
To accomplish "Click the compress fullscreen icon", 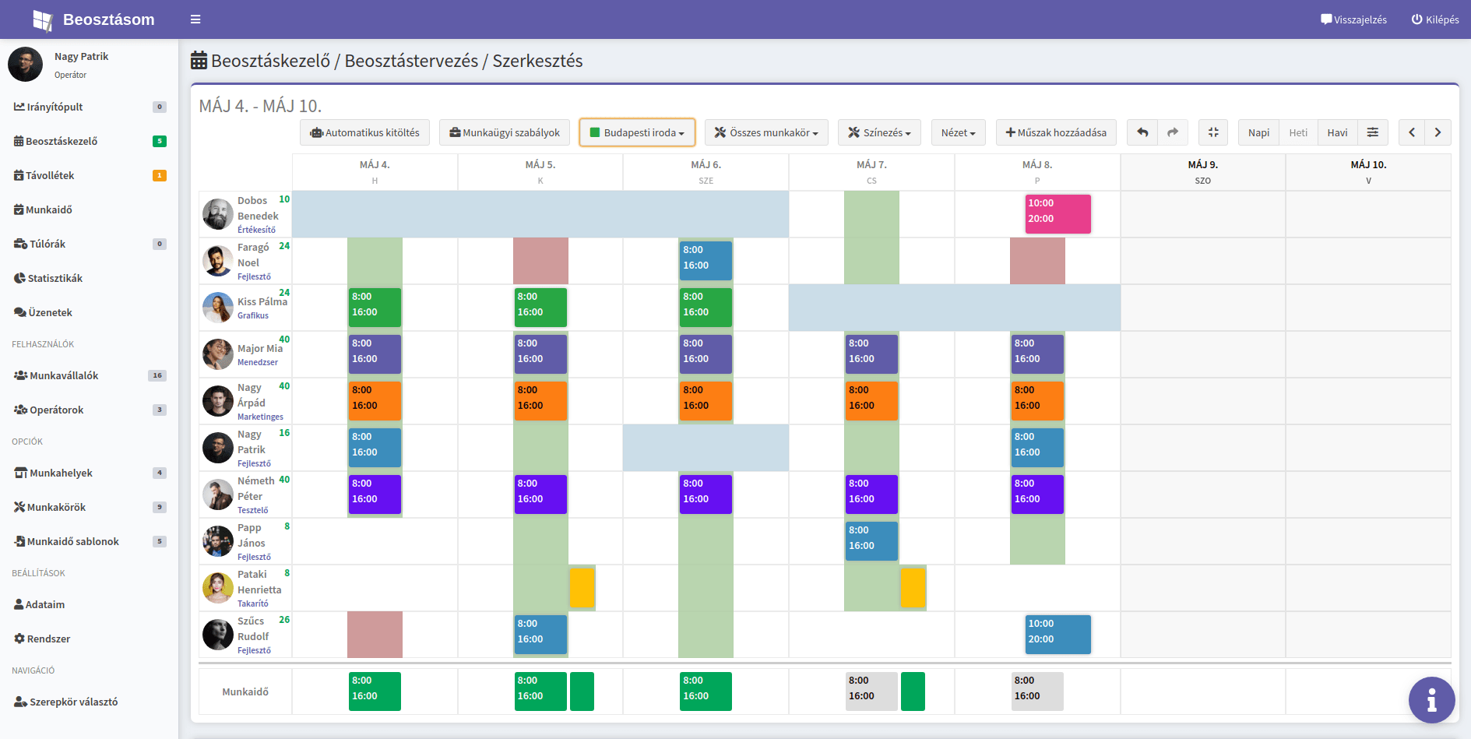I will (1213, 132).
